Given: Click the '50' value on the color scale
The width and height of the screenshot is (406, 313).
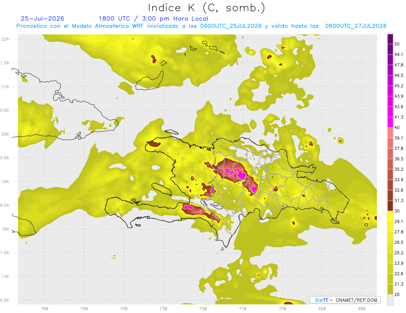Looking at the screenshot, I should pyautogui.click(x=398, y=44).
